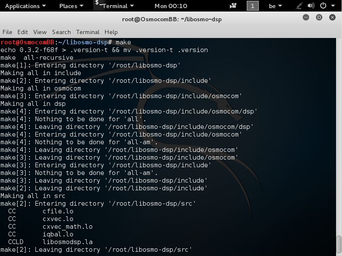Open the Help menu
Viewport: 342px width, 256px height.
[x=111, y=32]
